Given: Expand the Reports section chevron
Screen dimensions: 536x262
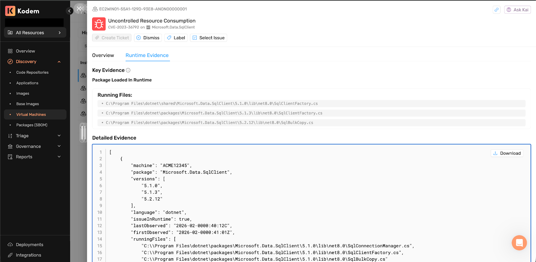Looking at the screenshot, I should [59, 157].
